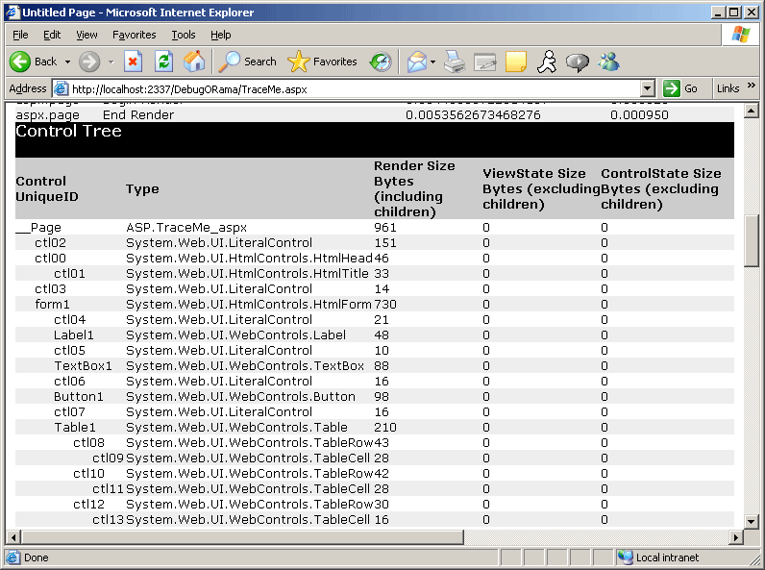765x570 pixels.
Task: Expand the Back button history dropdown
Action: pos(67,62)
